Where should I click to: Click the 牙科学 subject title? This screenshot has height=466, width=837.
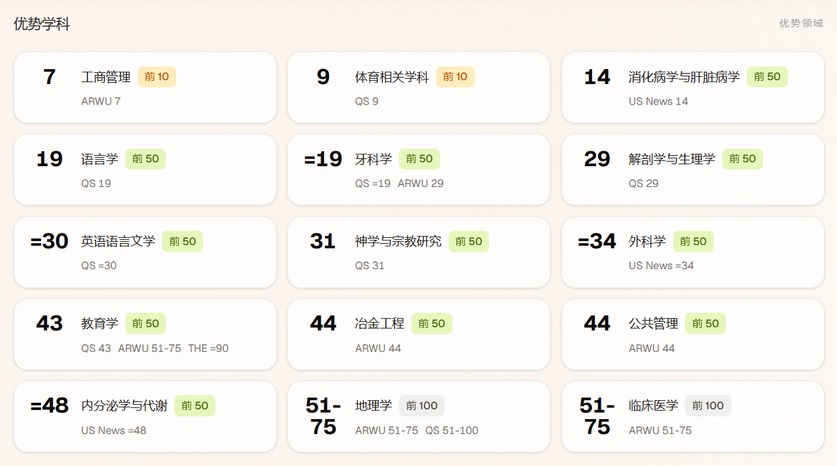[x=373, y=159]
